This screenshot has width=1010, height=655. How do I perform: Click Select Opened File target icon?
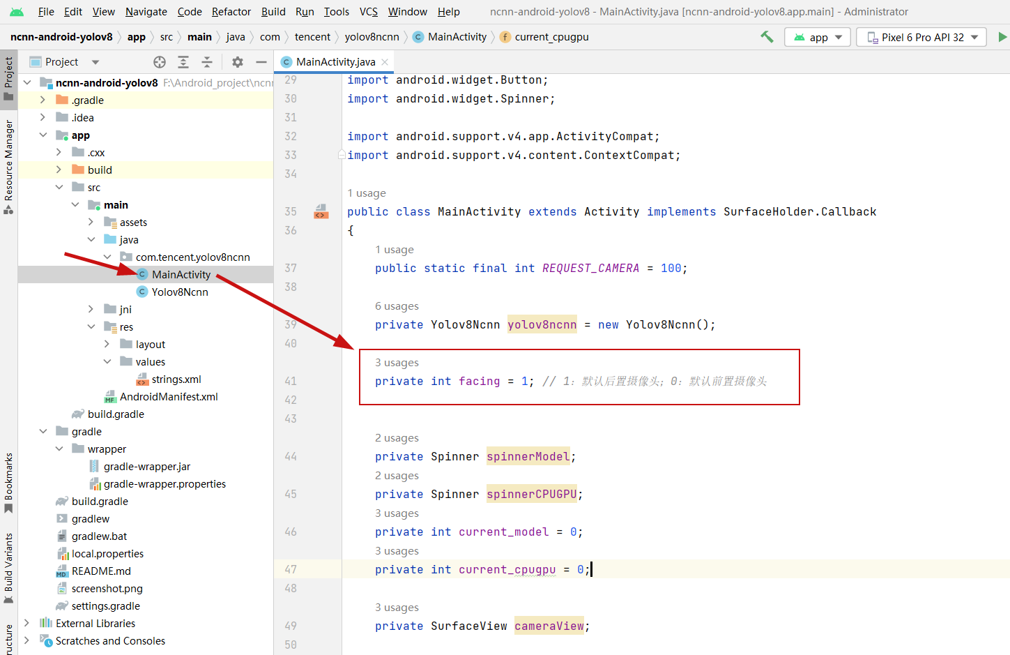pyautogui.click(x=160, y=62)
